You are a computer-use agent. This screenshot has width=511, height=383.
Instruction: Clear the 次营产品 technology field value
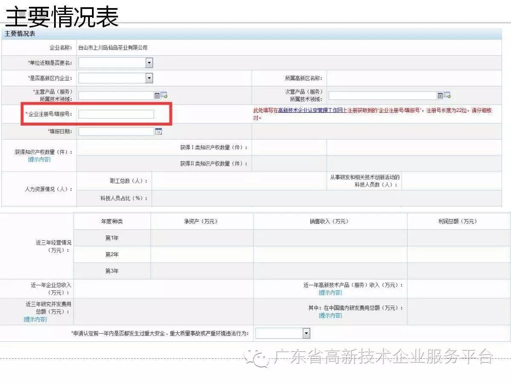pos(440,95)
